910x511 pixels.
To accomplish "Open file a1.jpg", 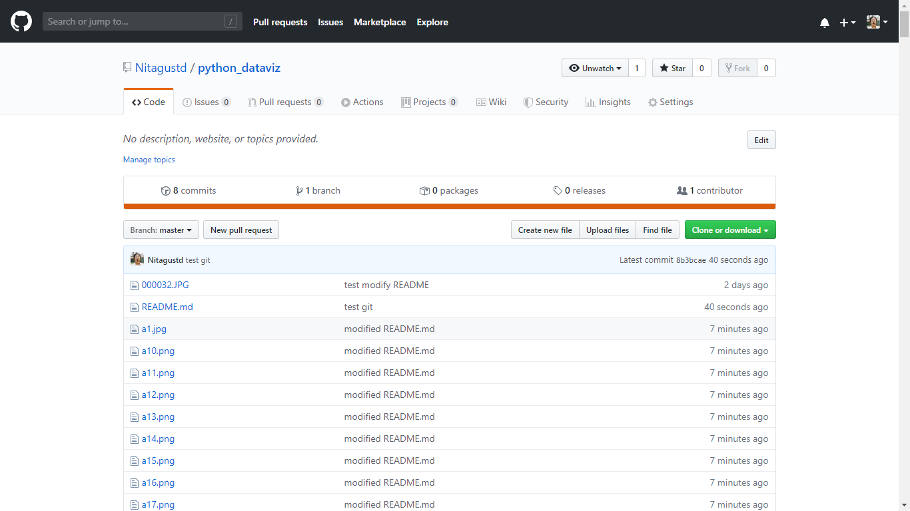I will click(154, 329).
